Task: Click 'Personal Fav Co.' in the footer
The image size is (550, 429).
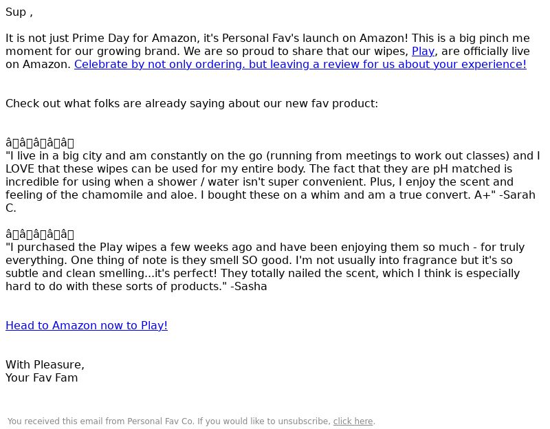Action: click(x=161, y=421)
